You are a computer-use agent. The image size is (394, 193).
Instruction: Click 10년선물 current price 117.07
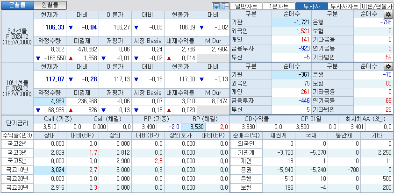tap(55, 79)
